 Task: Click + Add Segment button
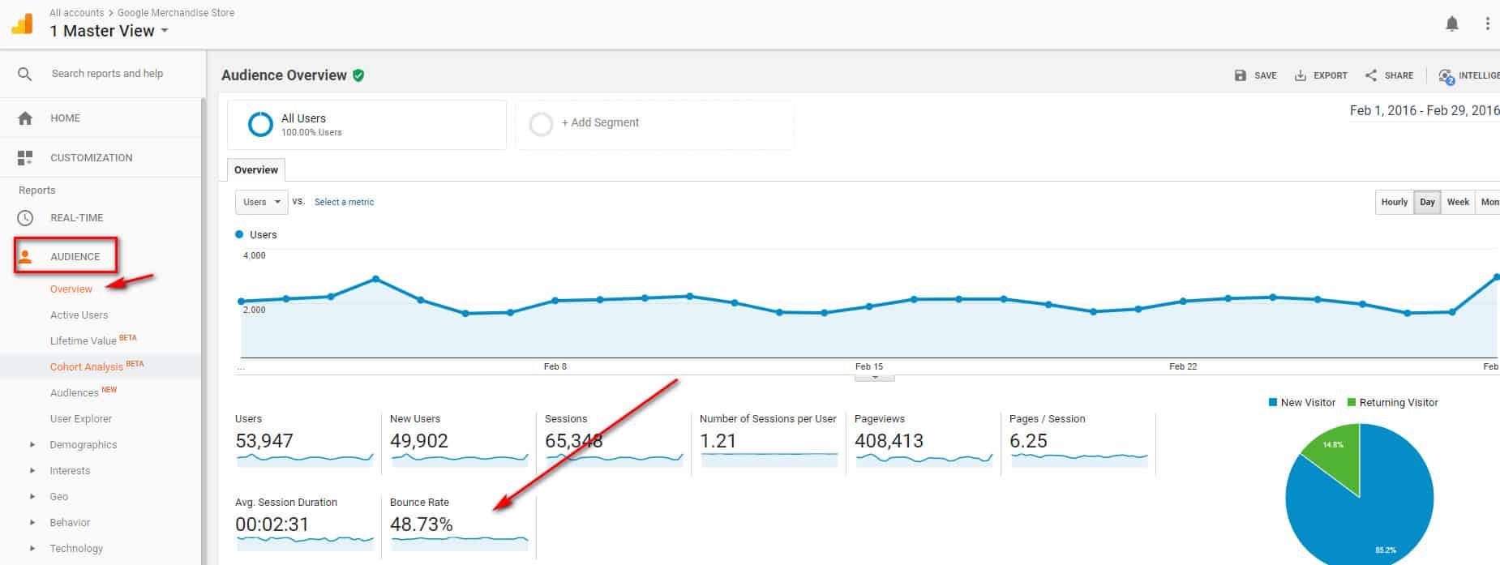coord(600,122)
